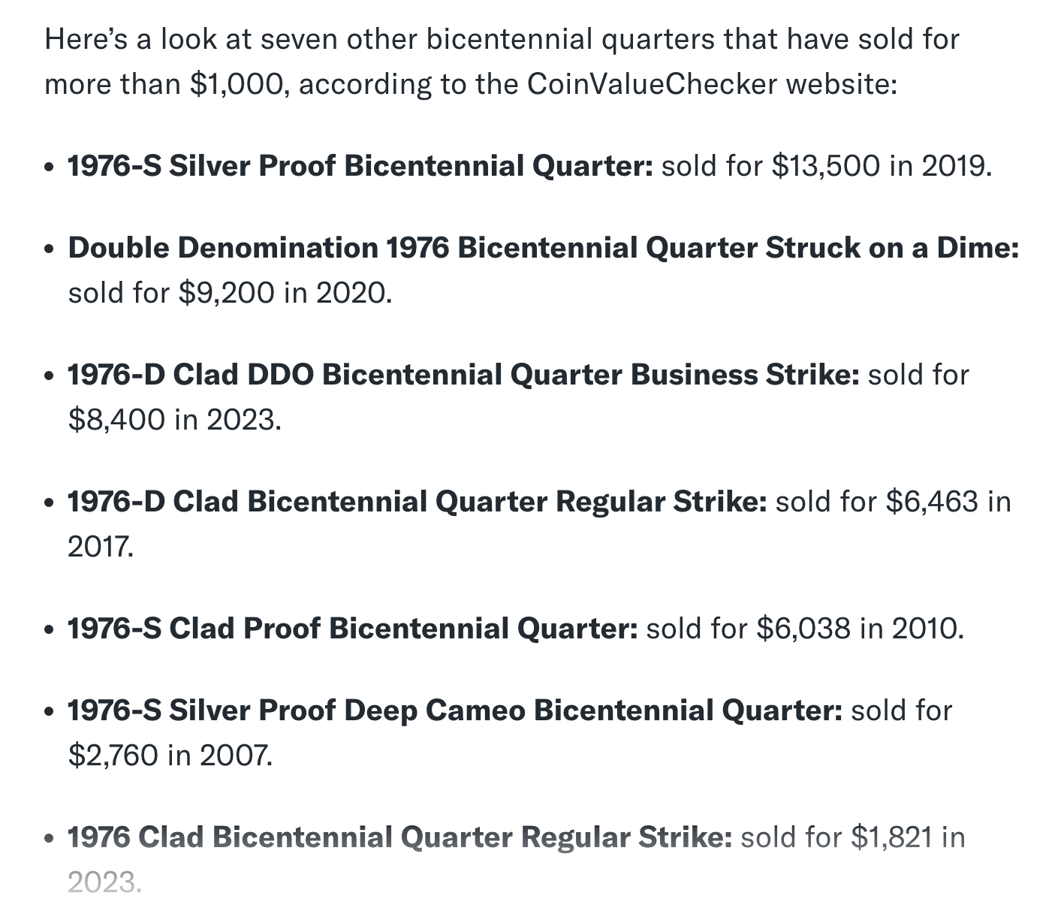Click the "1976-D Clad DDO" bold title
Image resolution: width=1061 pixels, height=905 pixels.
(x=191, y=374)
